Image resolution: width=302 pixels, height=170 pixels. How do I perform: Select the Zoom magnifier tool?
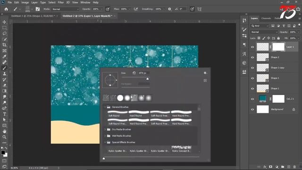[x=4, y=137]
